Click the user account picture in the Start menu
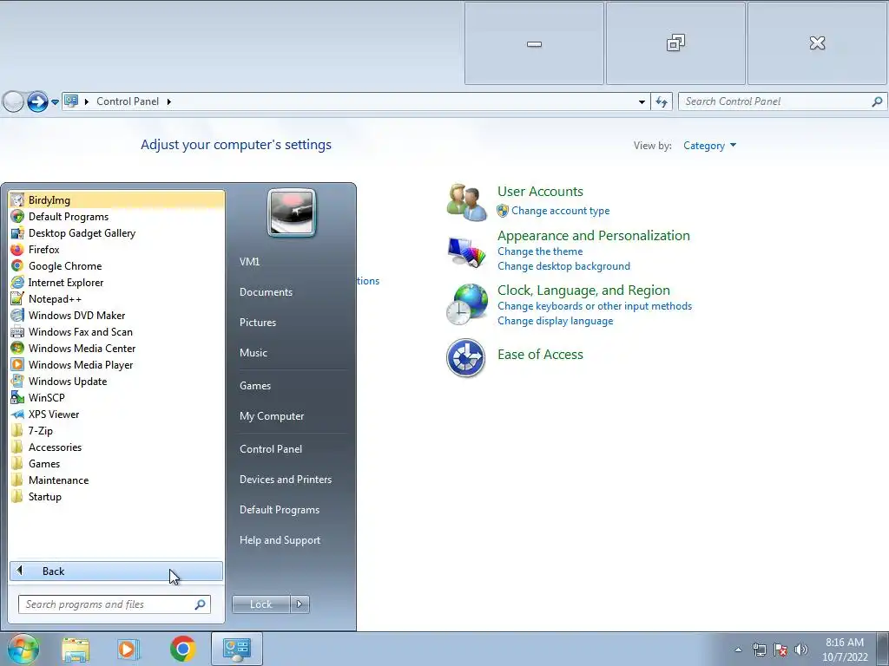This screenshot has width=889, height=666. pos(292,212)
